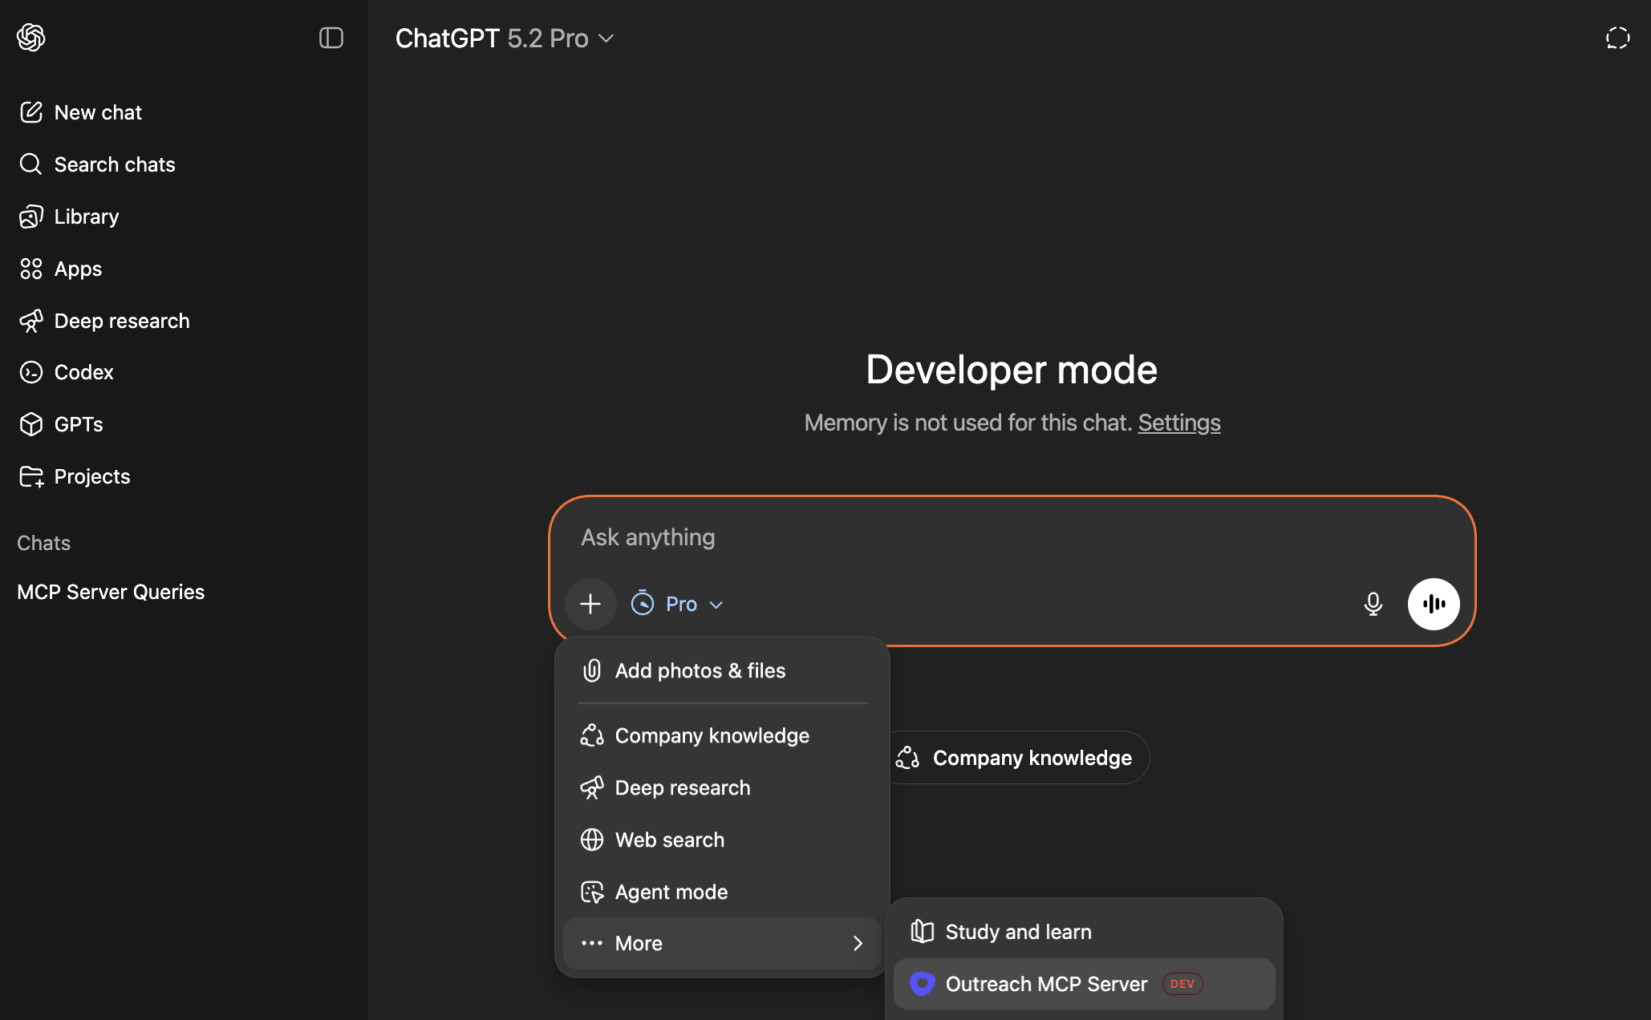The width and height of the screenshot is (1651, 1020).
Task: Open Library from the sidebar
Action: click(x=86, y=217)
